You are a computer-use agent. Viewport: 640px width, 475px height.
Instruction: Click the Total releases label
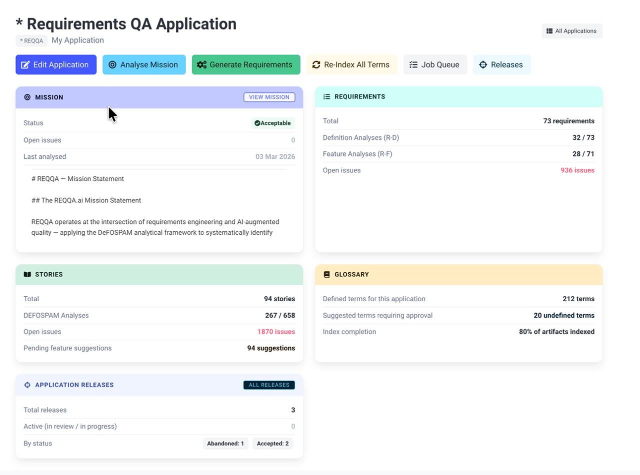(45, 410)
